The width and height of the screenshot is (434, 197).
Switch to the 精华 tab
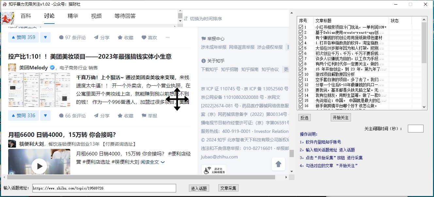tap(73, 15)
